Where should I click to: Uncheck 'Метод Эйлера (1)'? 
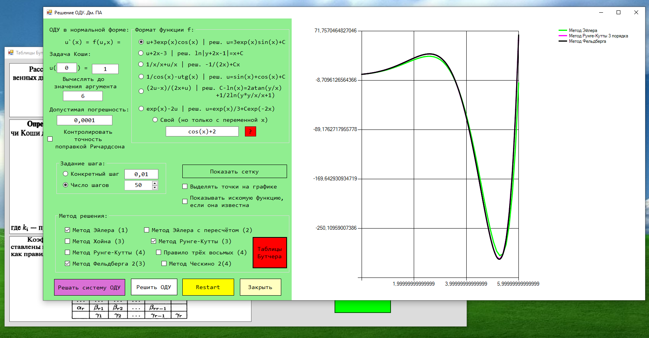[x=67, y=230]
